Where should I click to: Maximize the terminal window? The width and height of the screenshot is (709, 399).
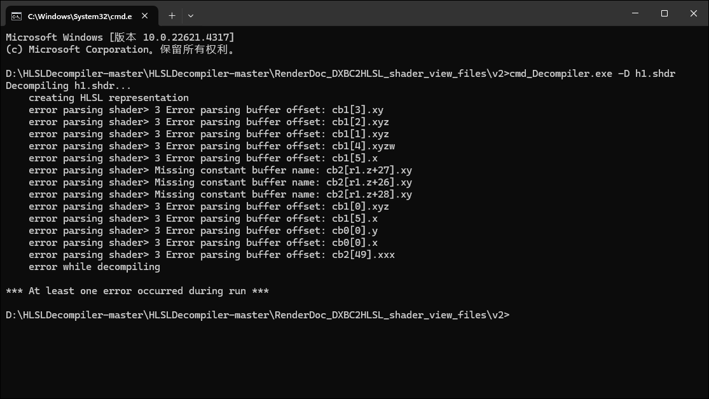[664, 13]
